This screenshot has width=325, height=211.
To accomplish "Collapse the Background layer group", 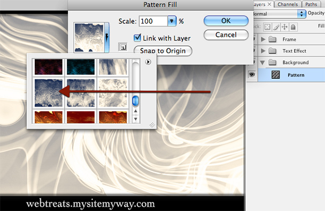I will tap(262, 62).
